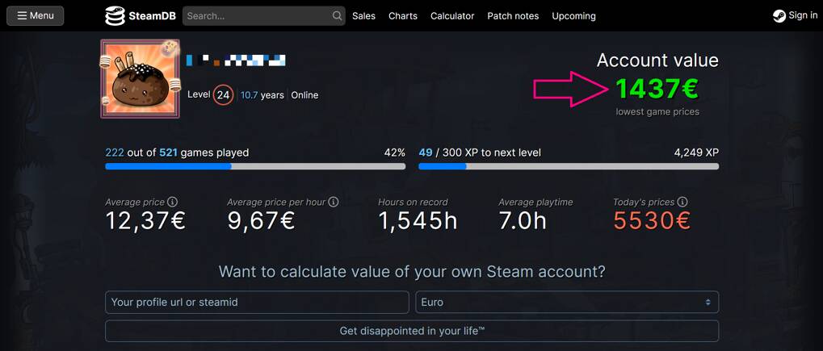Click the SteamDB logo icon
823x351 pixels.
(x=115, y=15)
